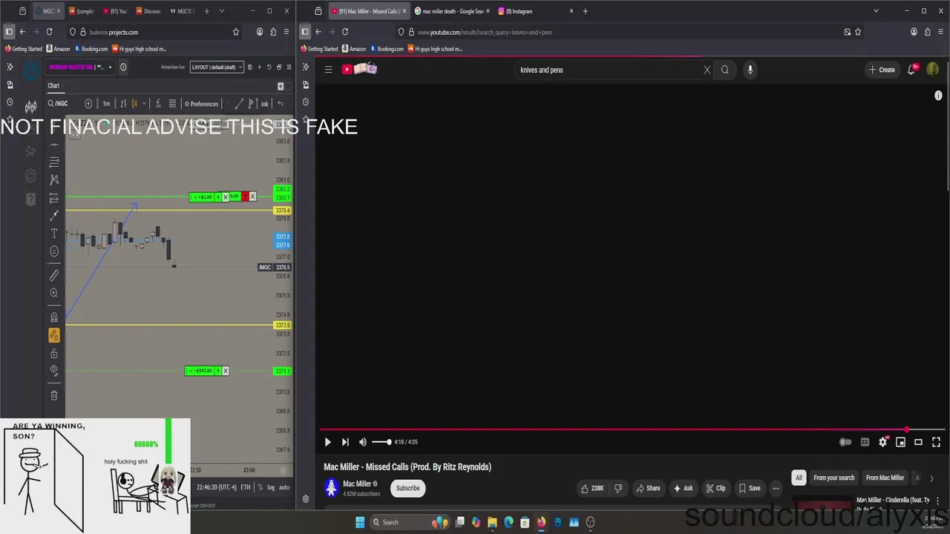Click the YouTube search box

(x=609, y=70)
